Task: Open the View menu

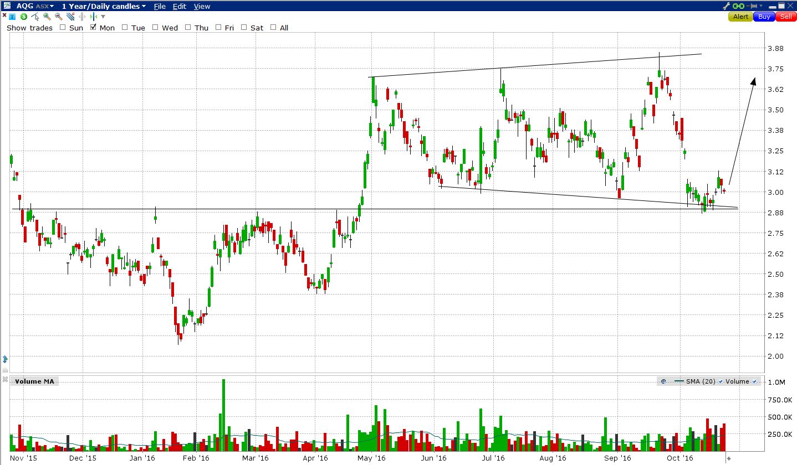Action: point(202,6)
